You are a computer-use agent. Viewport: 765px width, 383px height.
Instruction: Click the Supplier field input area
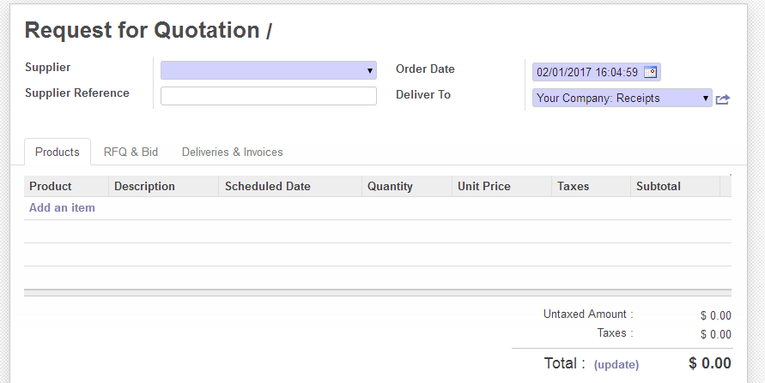point(262,70)
